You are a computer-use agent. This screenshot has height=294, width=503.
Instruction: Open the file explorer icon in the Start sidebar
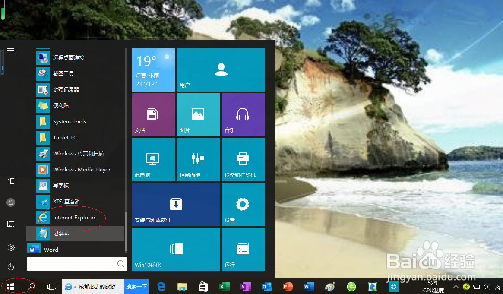click(11, 224)
